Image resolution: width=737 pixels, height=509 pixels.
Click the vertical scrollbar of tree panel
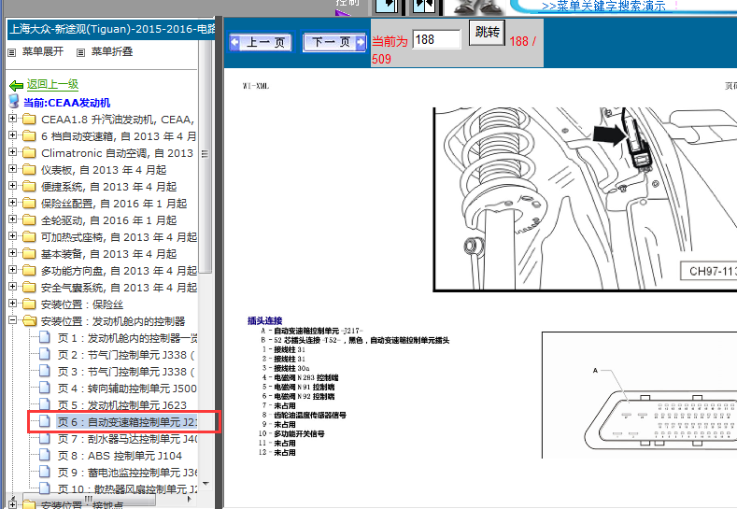click(205, 158)
